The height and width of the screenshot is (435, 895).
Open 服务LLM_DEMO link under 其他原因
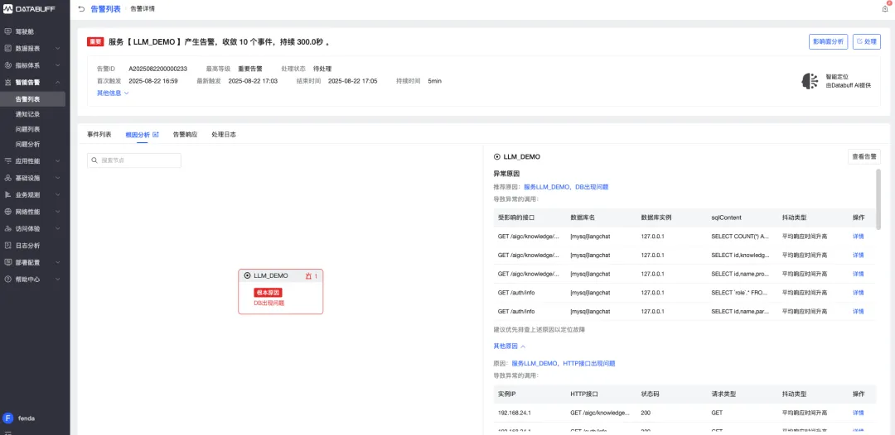(535, 363)
